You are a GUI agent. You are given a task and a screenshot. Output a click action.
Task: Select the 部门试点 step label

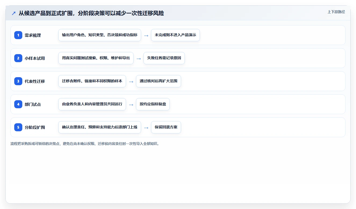point(33,104)
